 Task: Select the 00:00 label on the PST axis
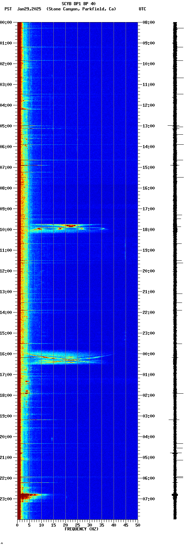point(6,22)
